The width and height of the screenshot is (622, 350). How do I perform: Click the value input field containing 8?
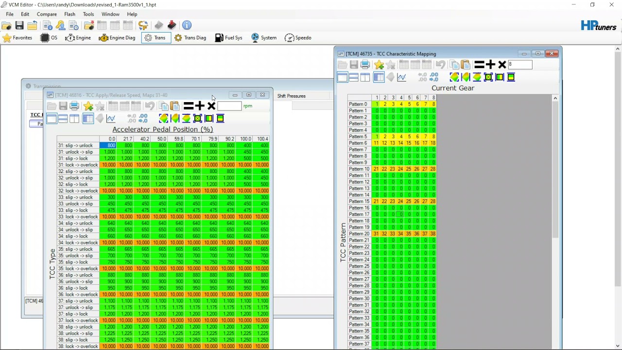pos(520,65)
